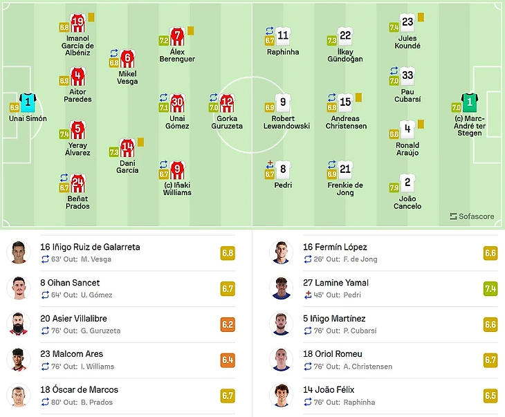Click Malcom Ares substitution arrows icon
The width and height of the screenshot is (505, 417).
point(45,367)
